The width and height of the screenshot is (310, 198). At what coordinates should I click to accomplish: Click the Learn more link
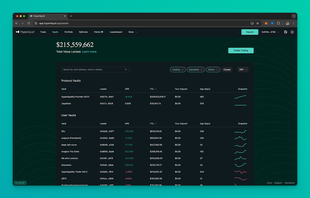coord(89,52)
